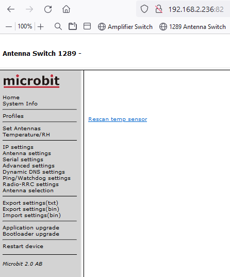This screenshot has width=230, height=277.
Task: Open the Amplifier Switch bookmark
Action: tap(125, 27)
